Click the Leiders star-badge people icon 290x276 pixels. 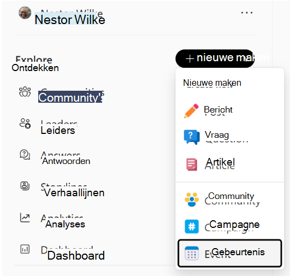pyautogui.click(x=25, y=124)
